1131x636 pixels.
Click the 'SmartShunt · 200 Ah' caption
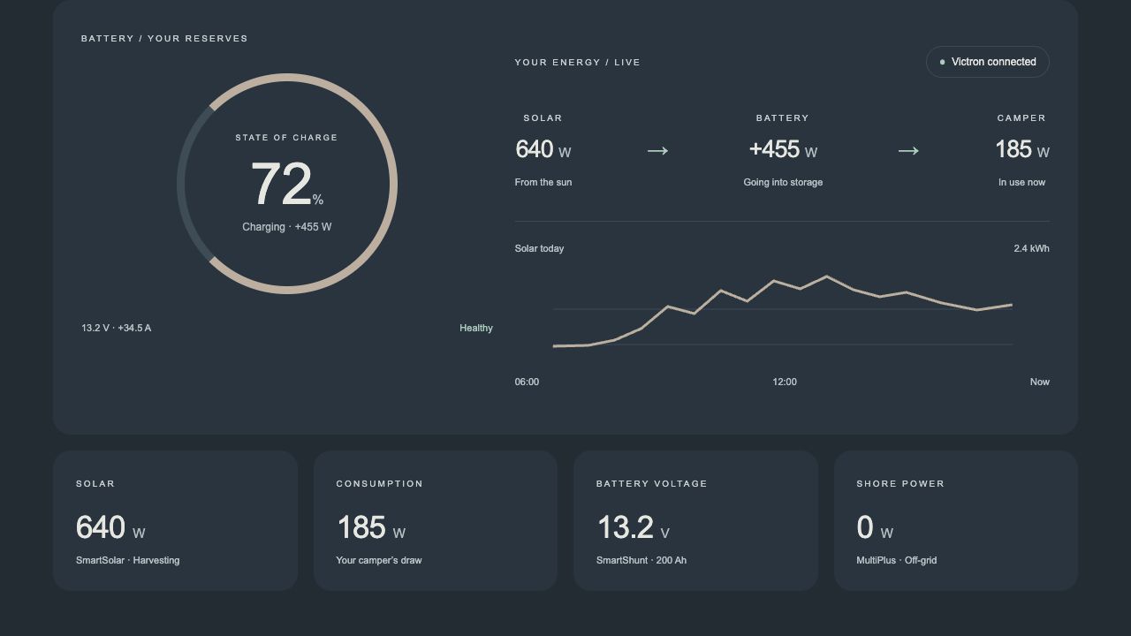641,560
